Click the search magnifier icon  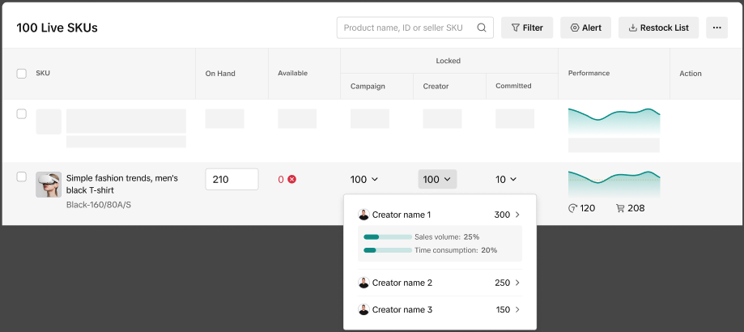pos(482,28)
